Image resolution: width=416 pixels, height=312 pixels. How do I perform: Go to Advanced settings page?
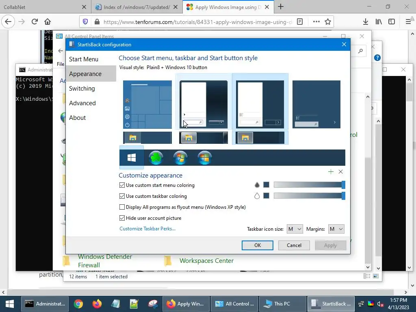[82, 103]
